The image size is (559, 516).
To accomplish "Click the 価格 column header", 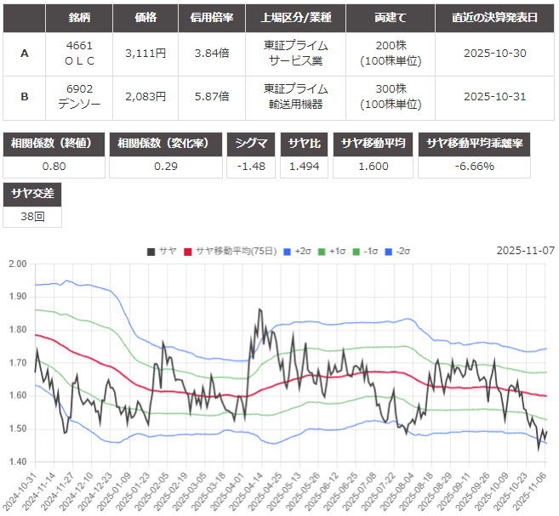I will pyautogui.click(x=145, y=17).
